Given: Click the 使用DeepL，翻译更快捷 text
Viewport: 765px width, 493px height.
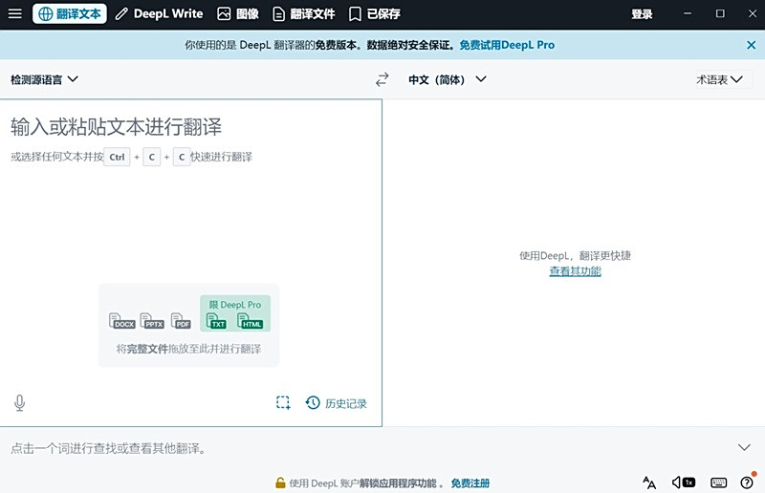Looking at the screenshot, I should tap(576, 255).
